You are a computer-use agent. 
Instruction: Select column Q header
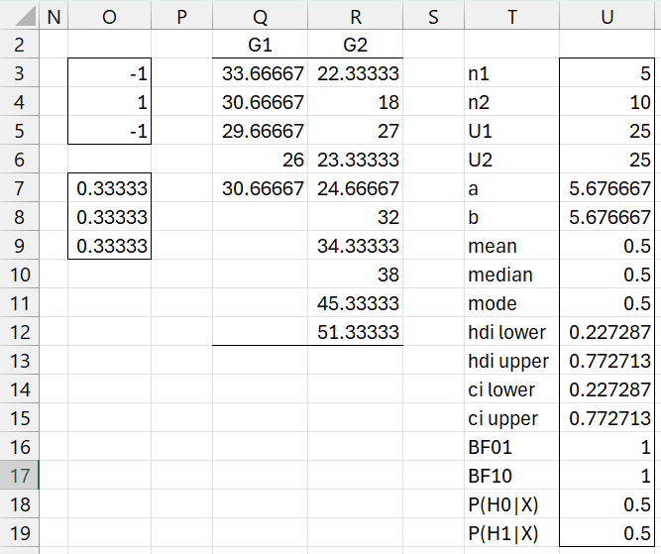(x=260, y=16)
